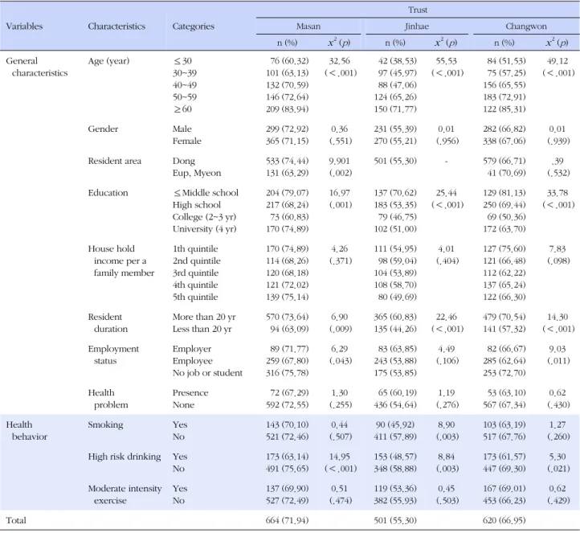The height and width of the screenshot is (533, 580).
Task: Select the 'No job or student' category
Action: point(207,373)
